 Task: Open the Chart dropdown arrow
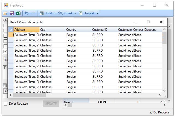click(x=75, y=13)
